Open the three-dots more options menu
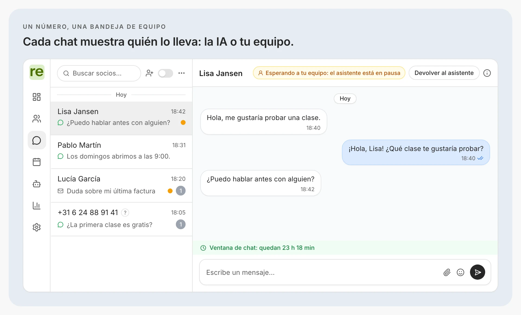521x315 pixels. [182, 73]
